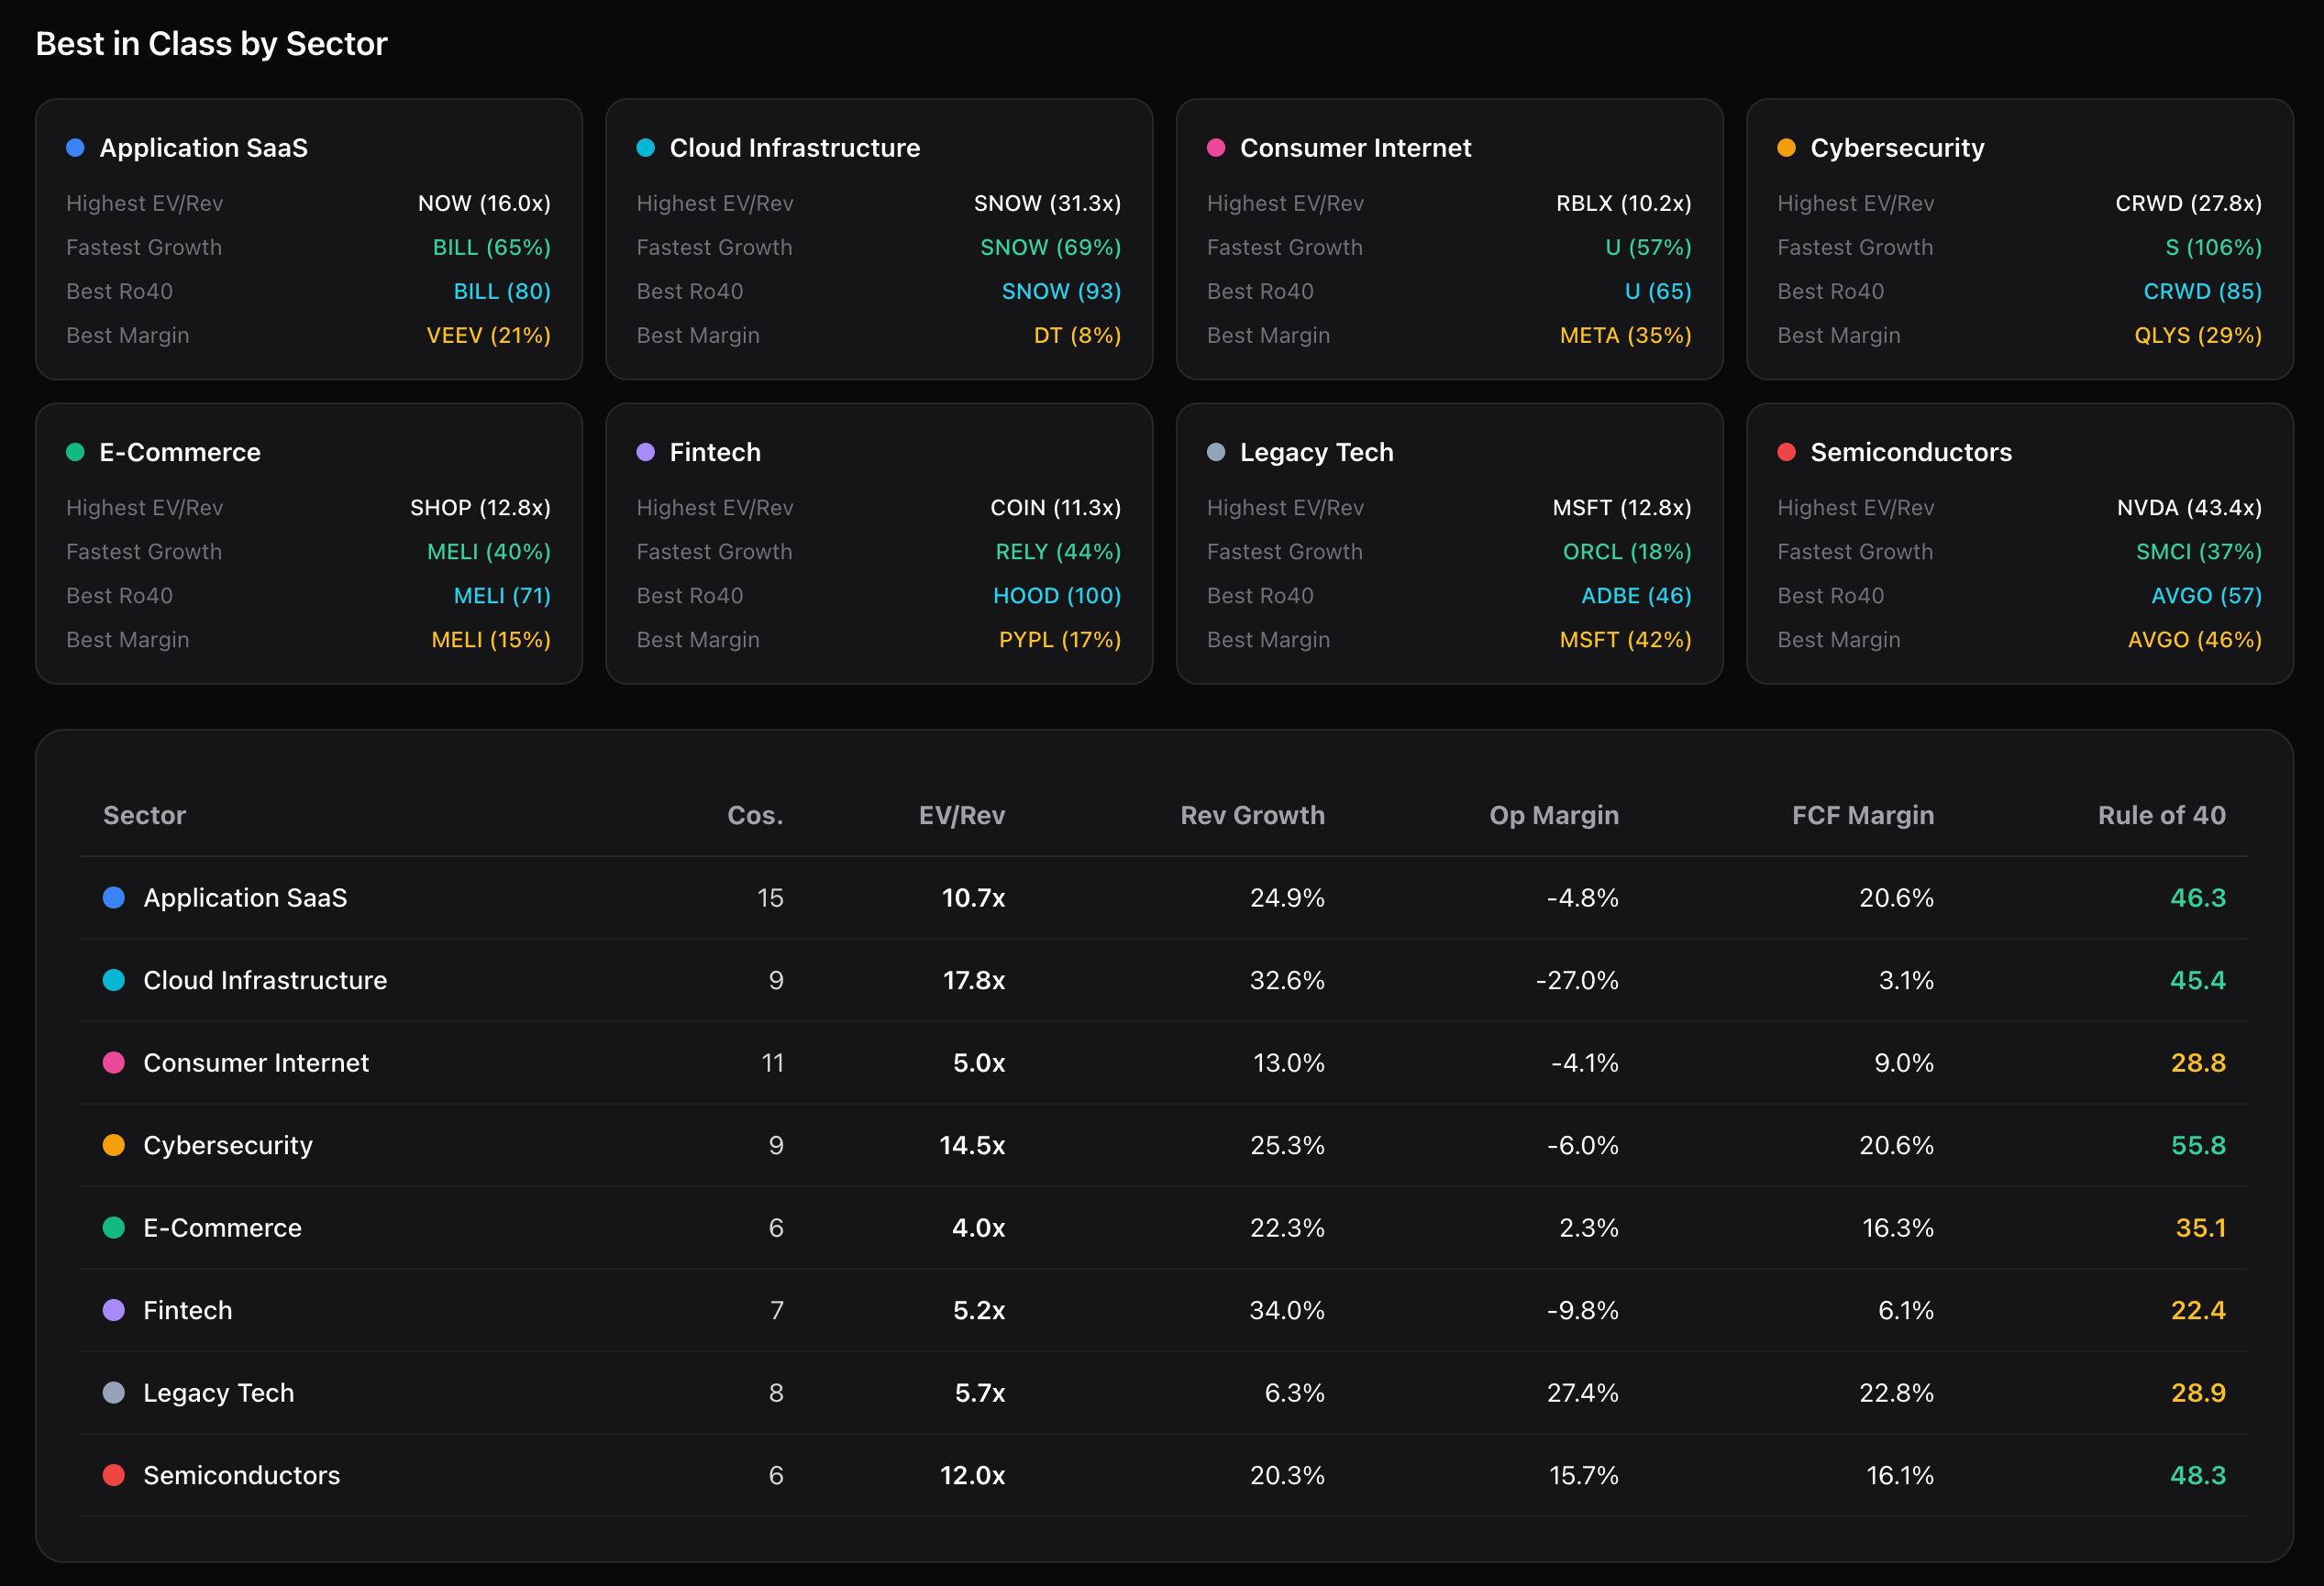Click the FCF Margin column header

pyautogui.click(x=1862, y=816)
